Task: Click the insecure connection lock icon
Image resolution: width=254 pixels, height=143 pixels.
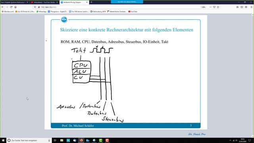Action: (39, 7)
